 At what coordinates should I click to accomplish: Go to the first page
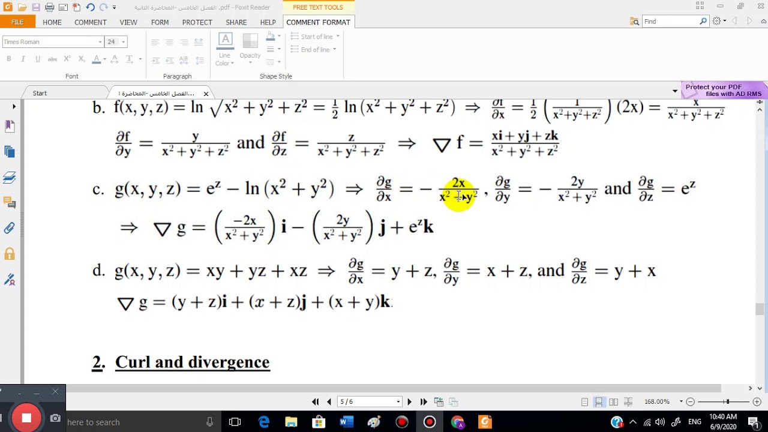316,401
